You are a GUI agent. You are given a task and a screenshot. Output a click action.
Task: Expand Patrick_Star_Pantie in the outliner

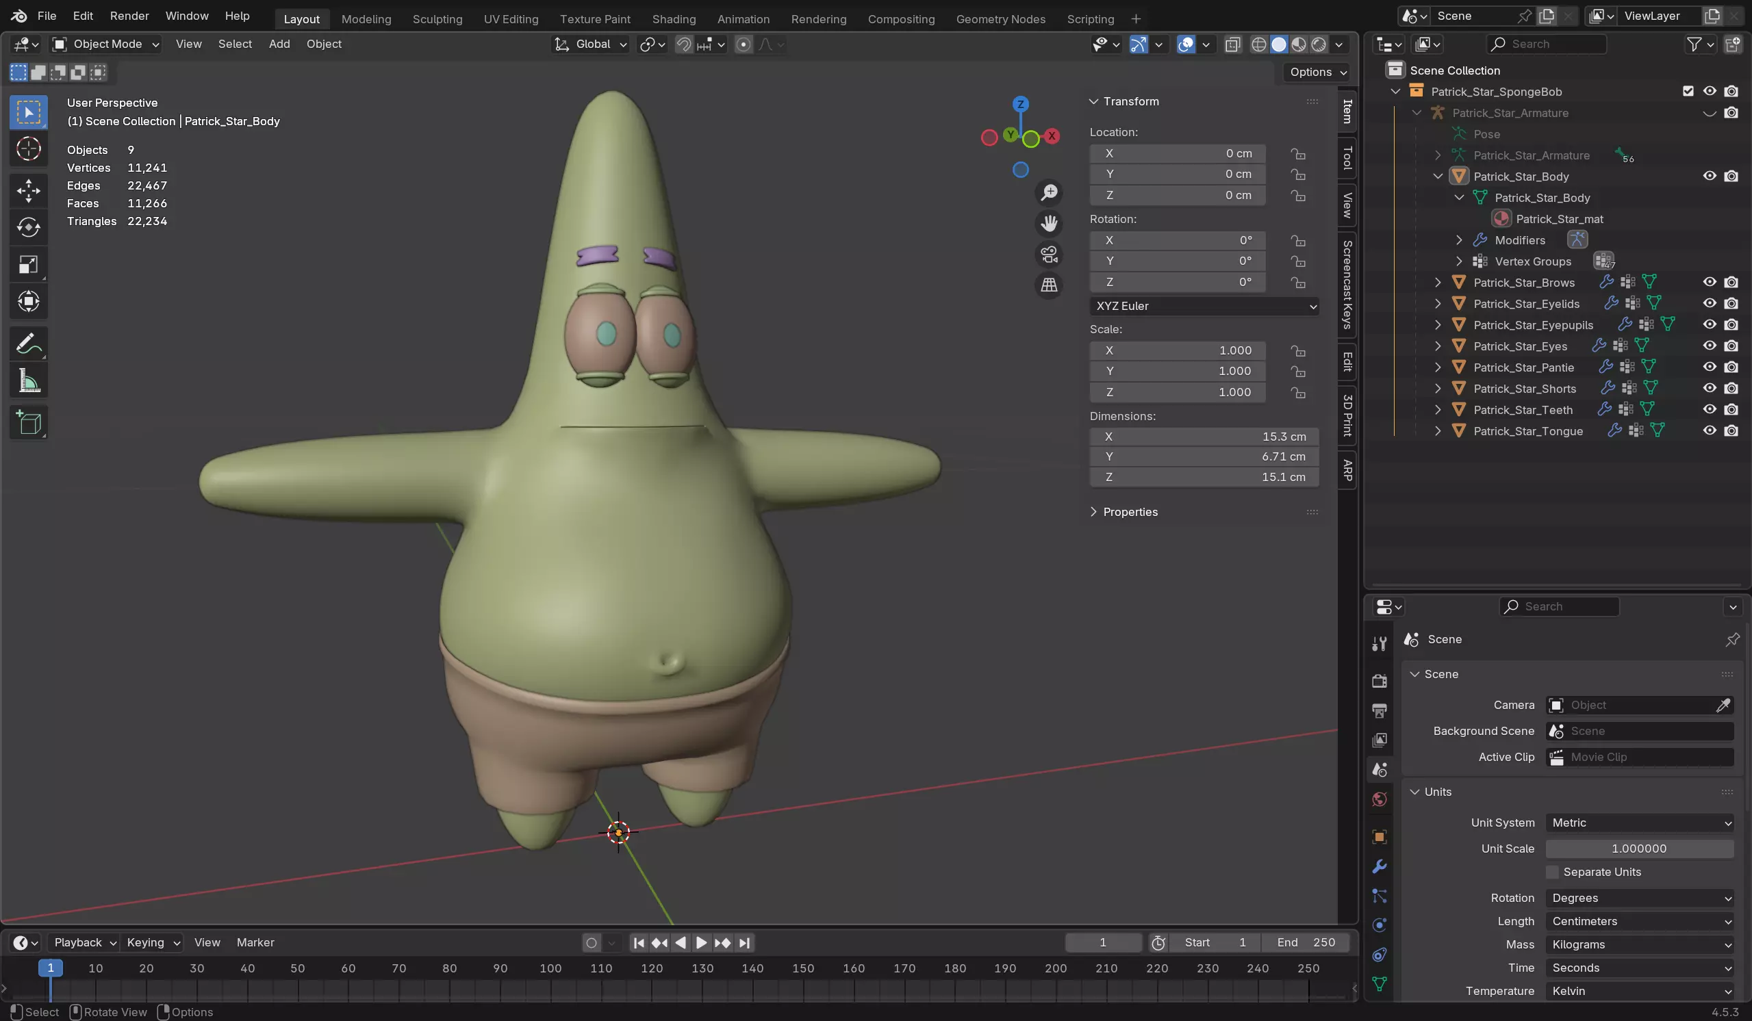point(1438,367)
